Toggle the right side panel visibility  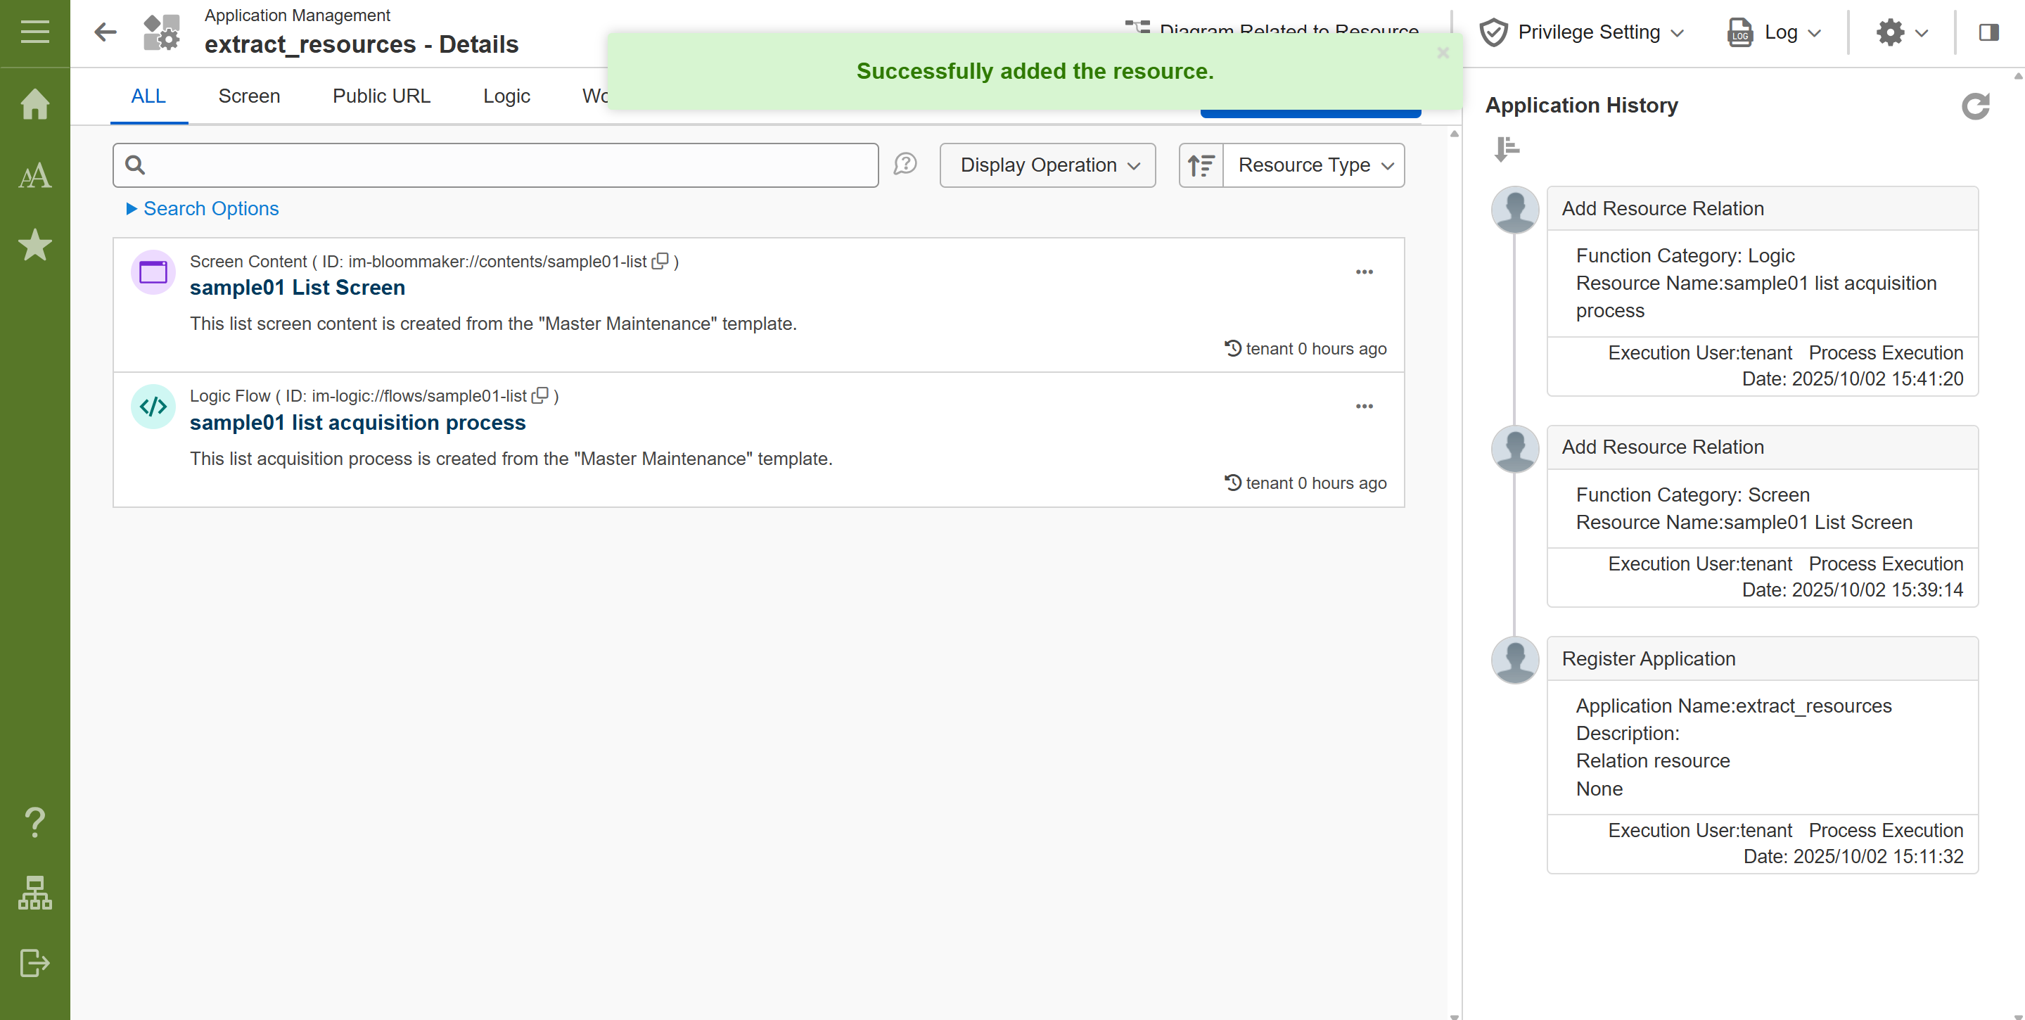point(1988,32)
